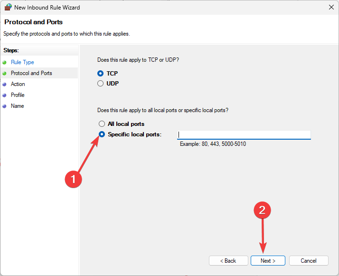Go to the Rule Type step
The height and width of the screenshot is (276, 339).
tap(22, 62)
